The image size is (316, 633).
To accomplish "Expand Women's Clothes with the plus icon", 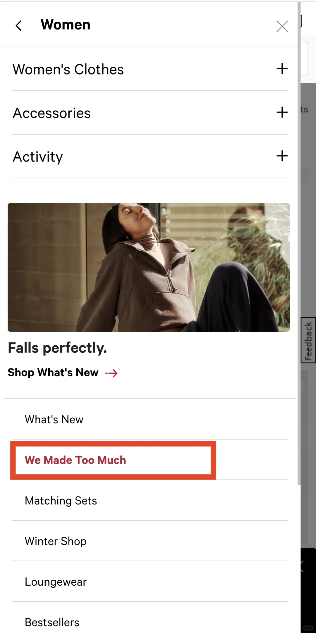I will (x=282, y=69).
